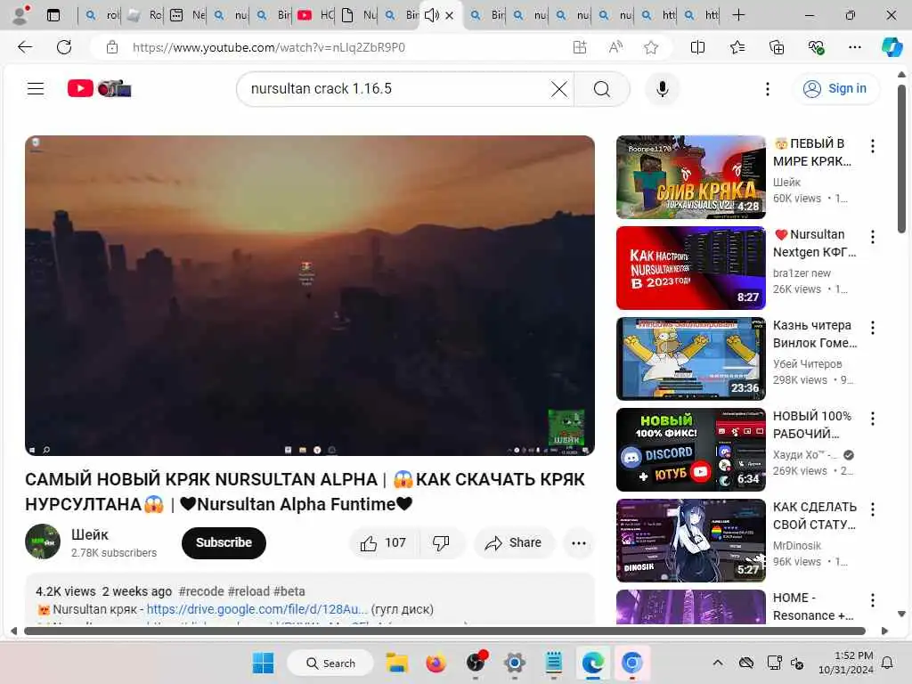This screenshot has width=912, height=684.
Task: Like the video with thumbs up
Action: (x=383, y=543)
